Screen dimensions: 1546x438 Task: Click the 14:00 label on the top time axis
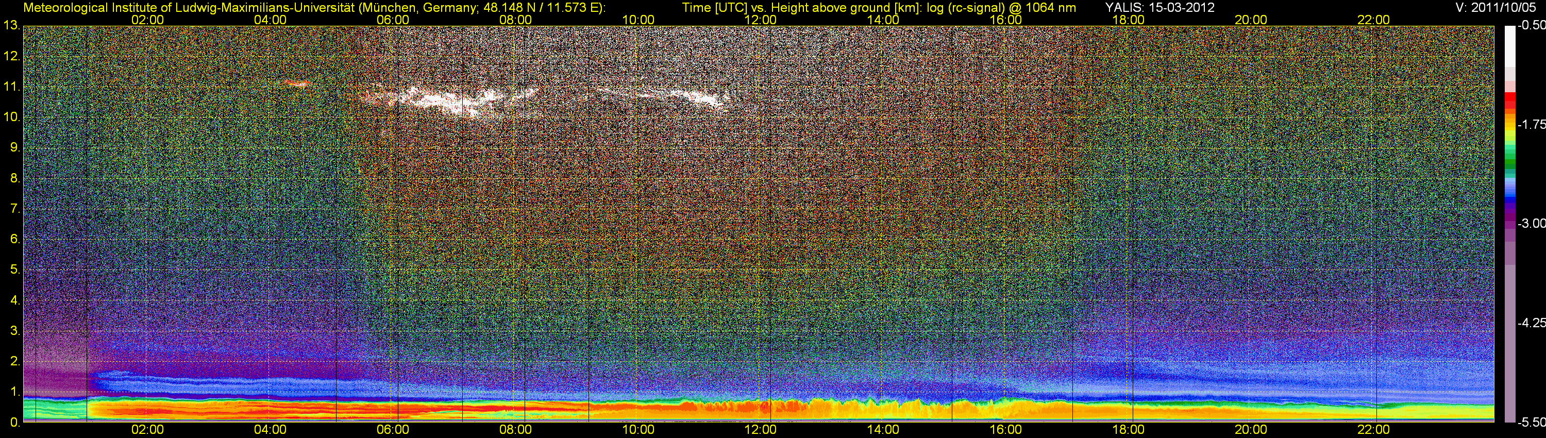tap(883, 20)
